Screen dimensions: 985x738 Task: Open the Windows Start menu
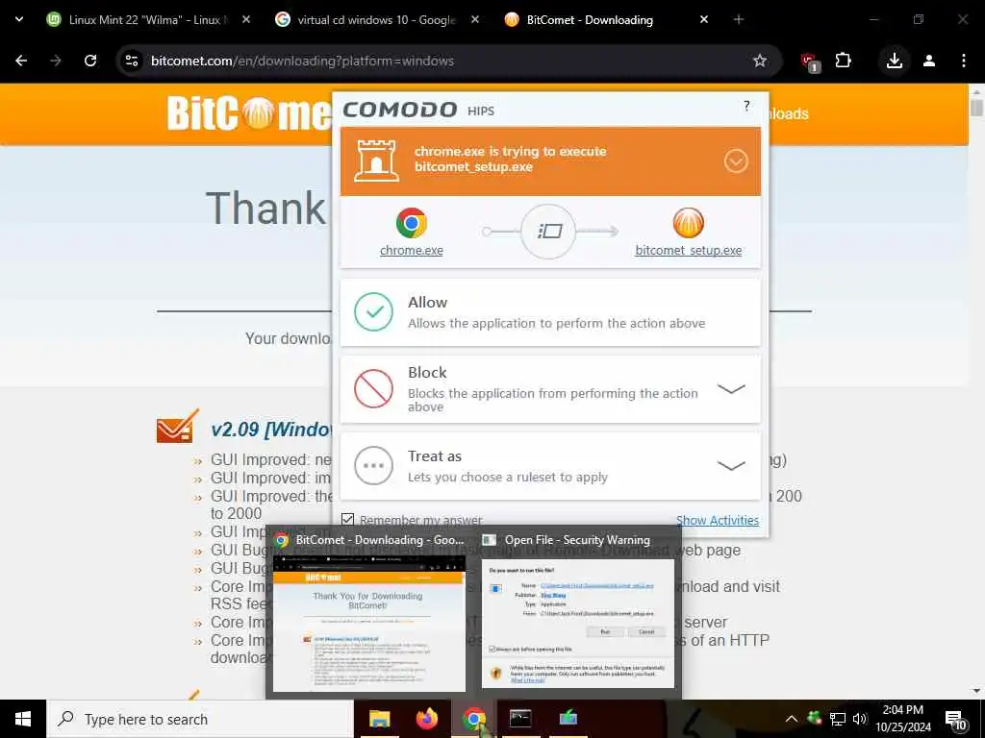pos(23,719)
